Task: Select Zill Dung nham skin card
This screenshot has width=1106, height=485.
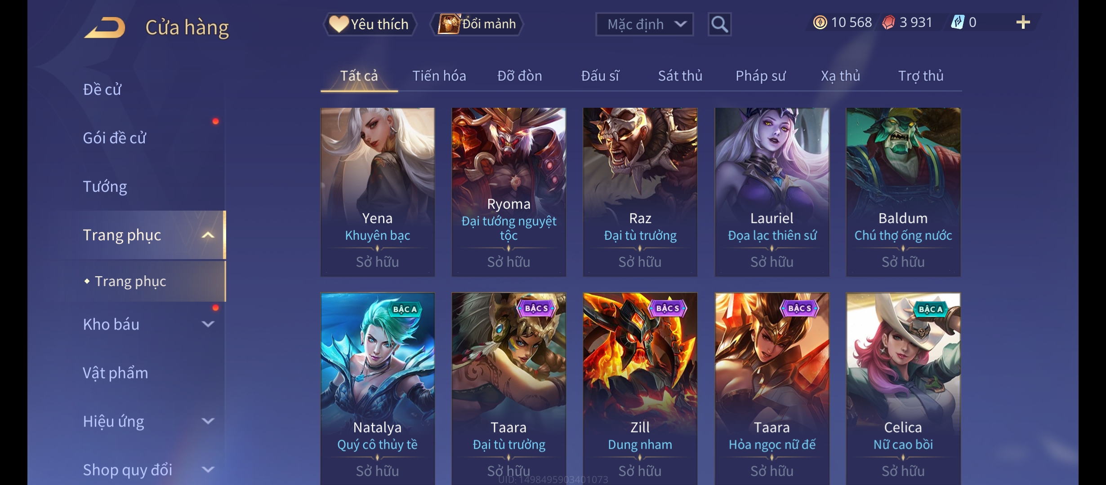Action: click(640, 389)
